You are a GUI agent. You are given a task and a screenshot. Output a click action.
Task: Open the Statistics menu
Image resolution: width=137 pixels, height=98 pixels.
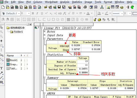tap(77, 2)
